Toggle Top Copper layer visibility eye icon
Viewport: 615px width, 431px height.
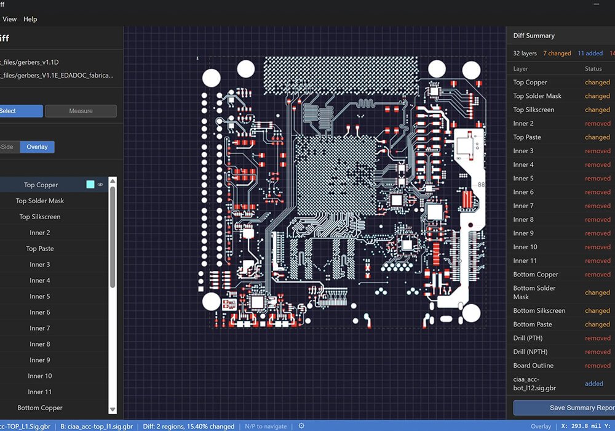100,185
